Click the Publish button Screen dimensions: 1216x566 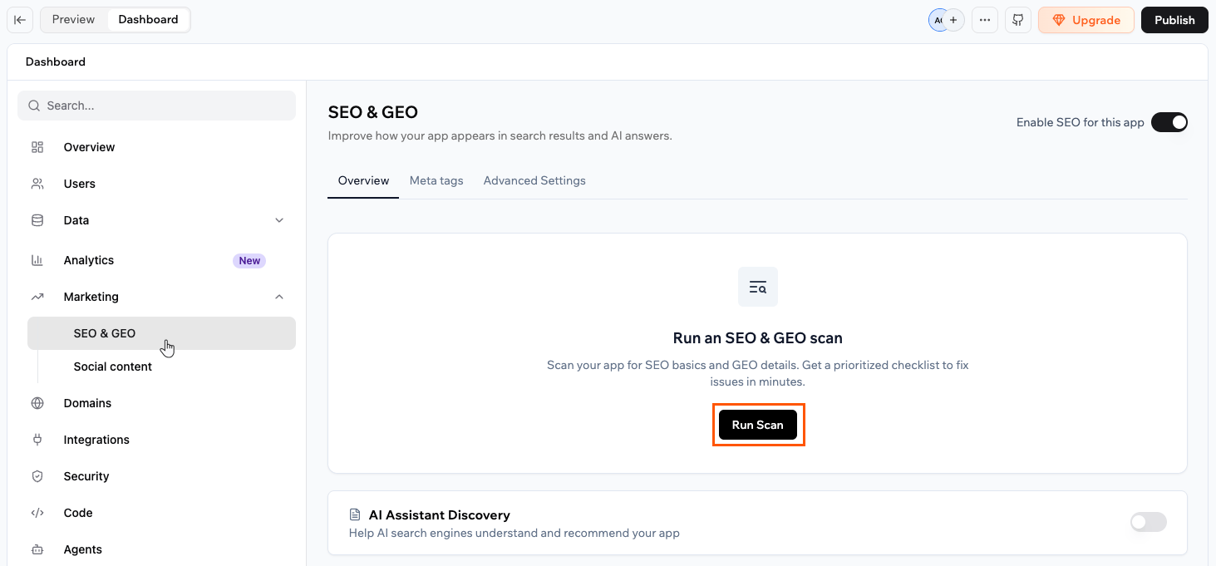coord(1174,20)
